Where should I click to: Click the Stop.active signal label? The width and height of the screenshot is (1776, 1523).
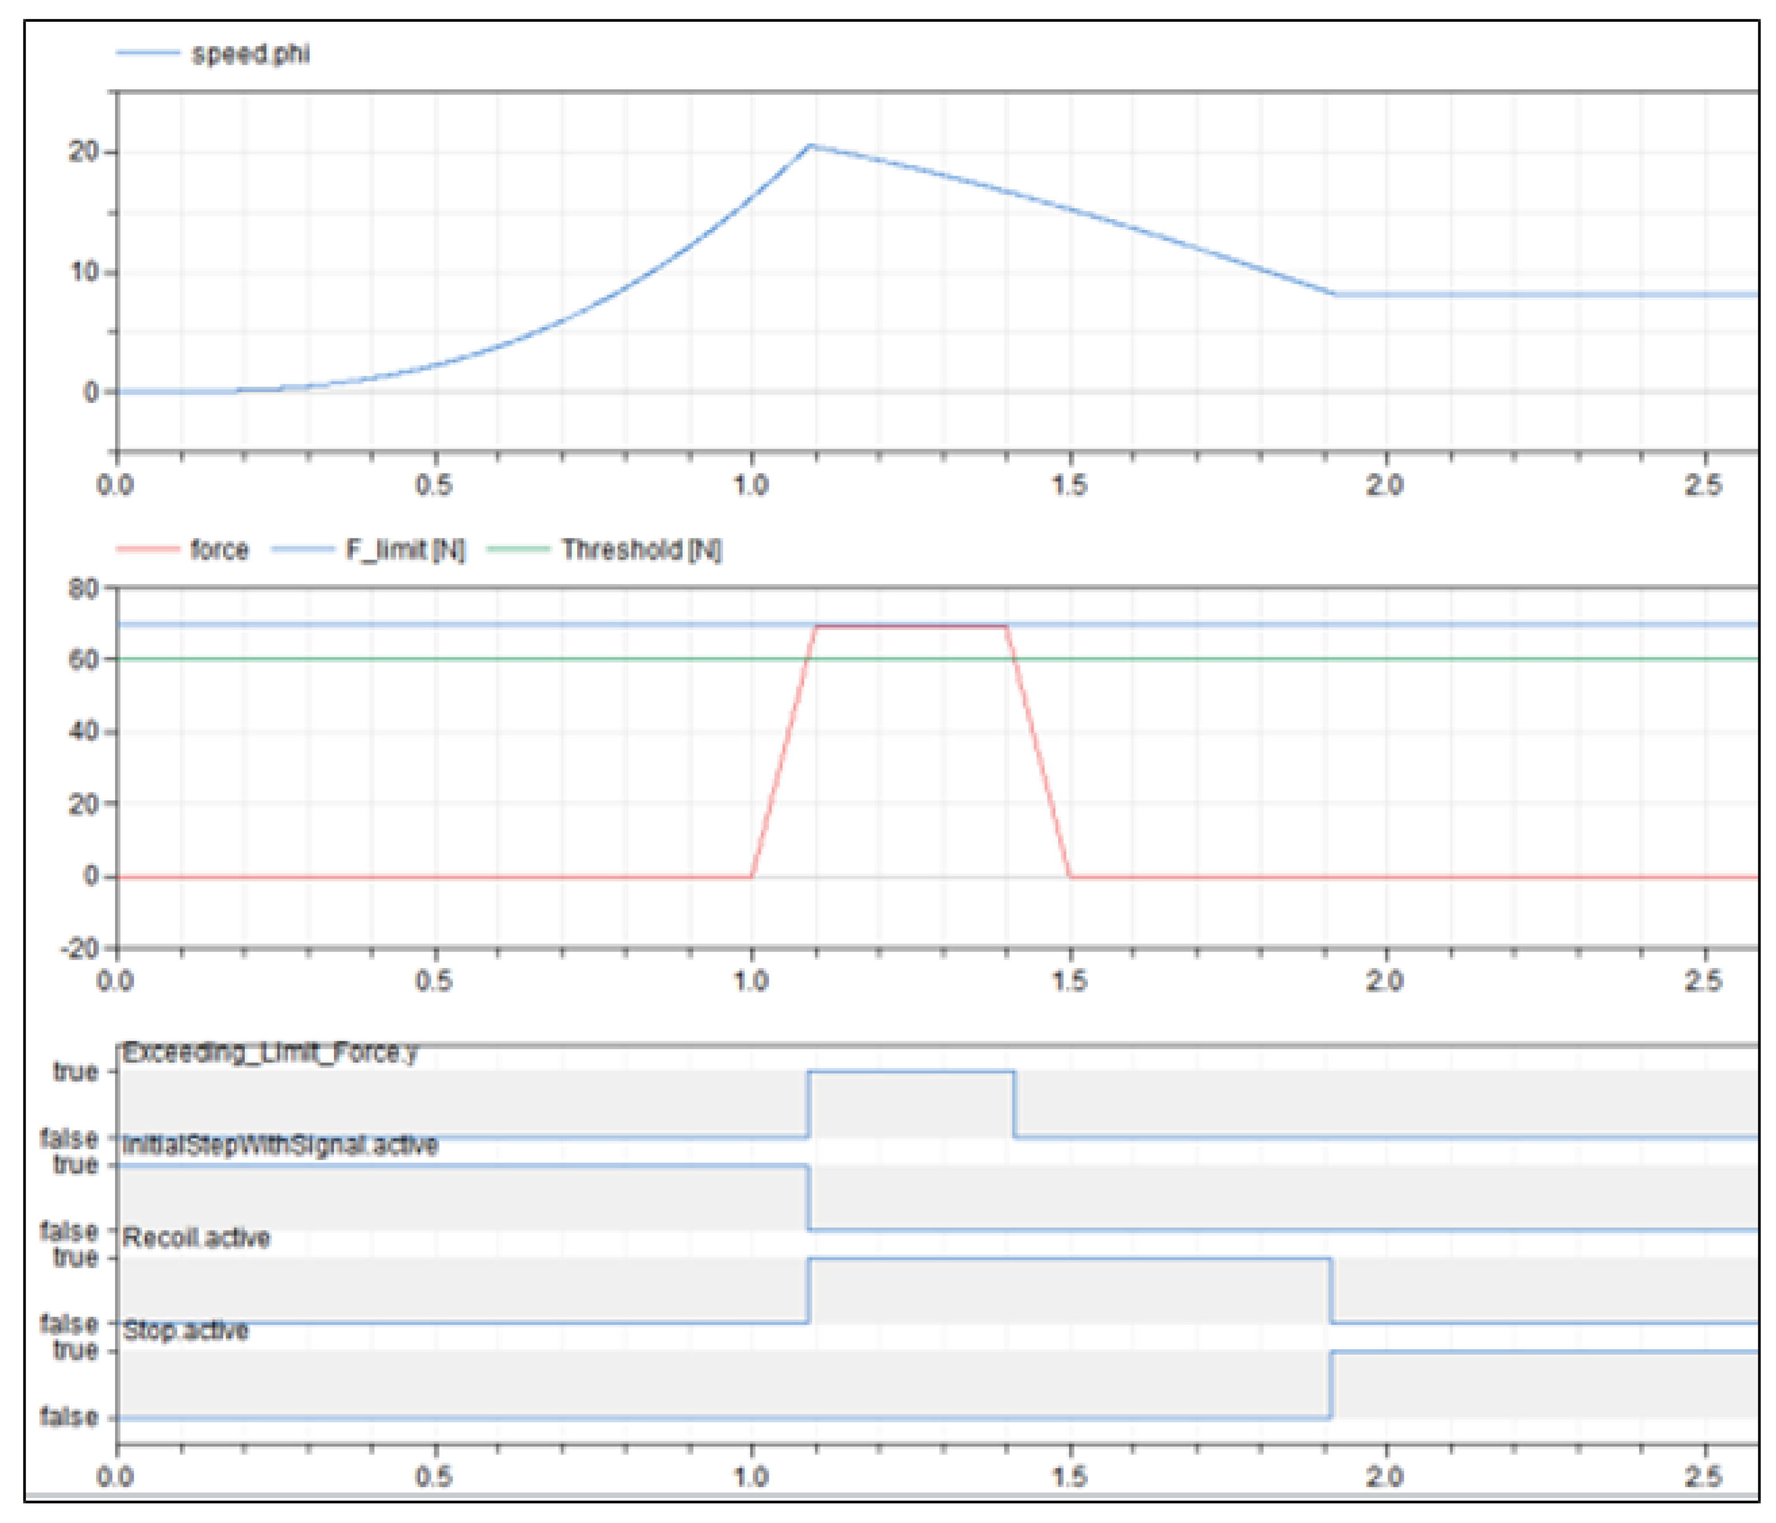pos(185,1330)
